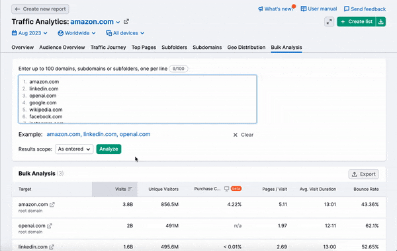
Task: Click the beta badge in Purchase column
Action: coord(236,188)
